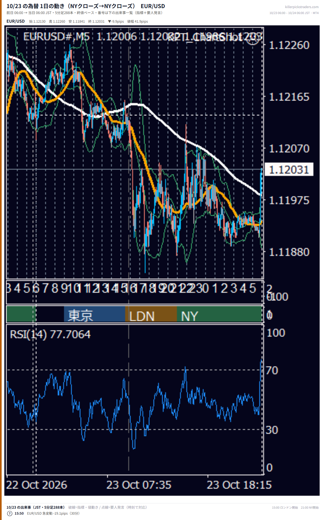324x520 pixels.
Task: Click the 23 Oct 18:15 time label
Action: pyautogui.click(x=239, y=485)
